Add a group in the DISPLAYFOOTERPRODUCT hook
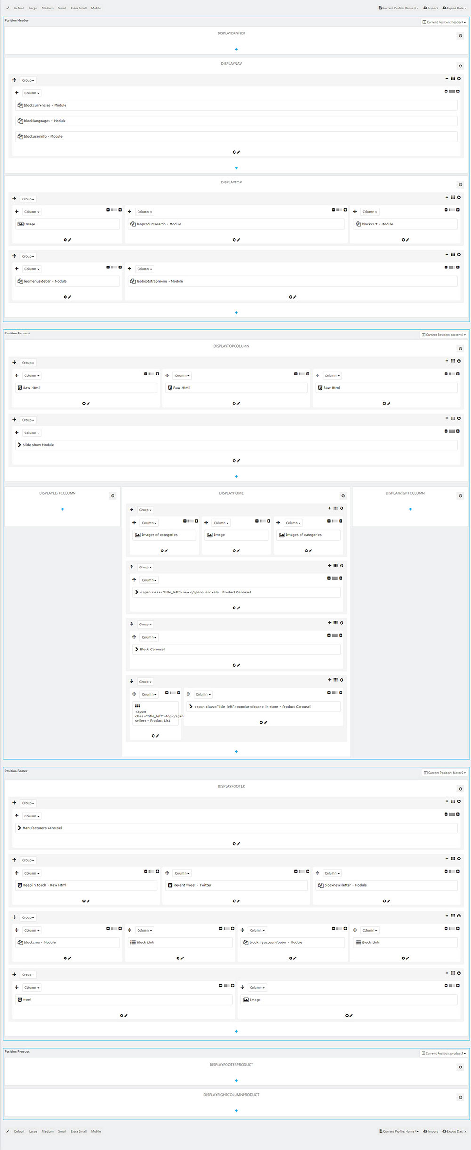471x1150 pixels. pos(236,1080)
